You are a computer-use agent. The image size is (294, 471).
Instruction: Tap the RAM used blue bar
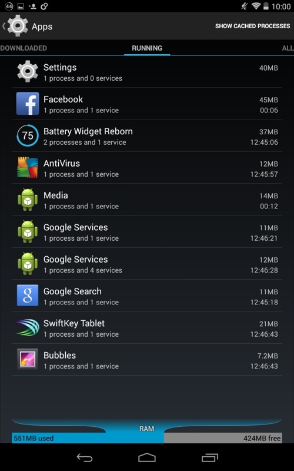[x=88, y=438]
